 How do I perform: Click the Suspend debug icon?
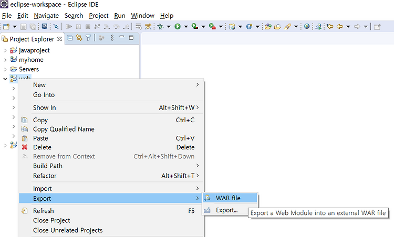tap(78, 26)
